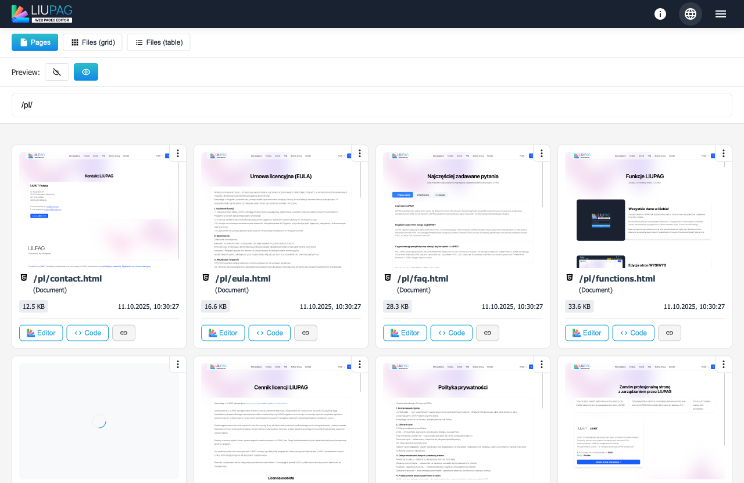Copy link for eula.html
Viewport: 744px width, 483px height.
(306, 333)
